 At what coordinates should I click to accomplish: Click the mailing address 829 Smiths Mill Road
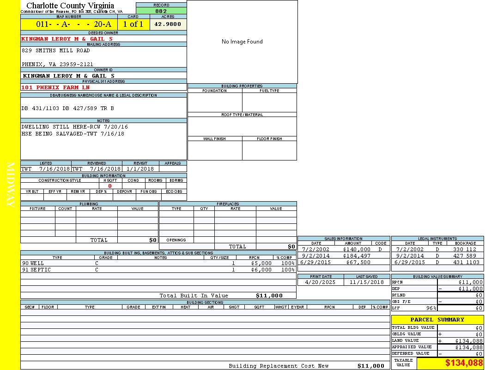(56, 50)
